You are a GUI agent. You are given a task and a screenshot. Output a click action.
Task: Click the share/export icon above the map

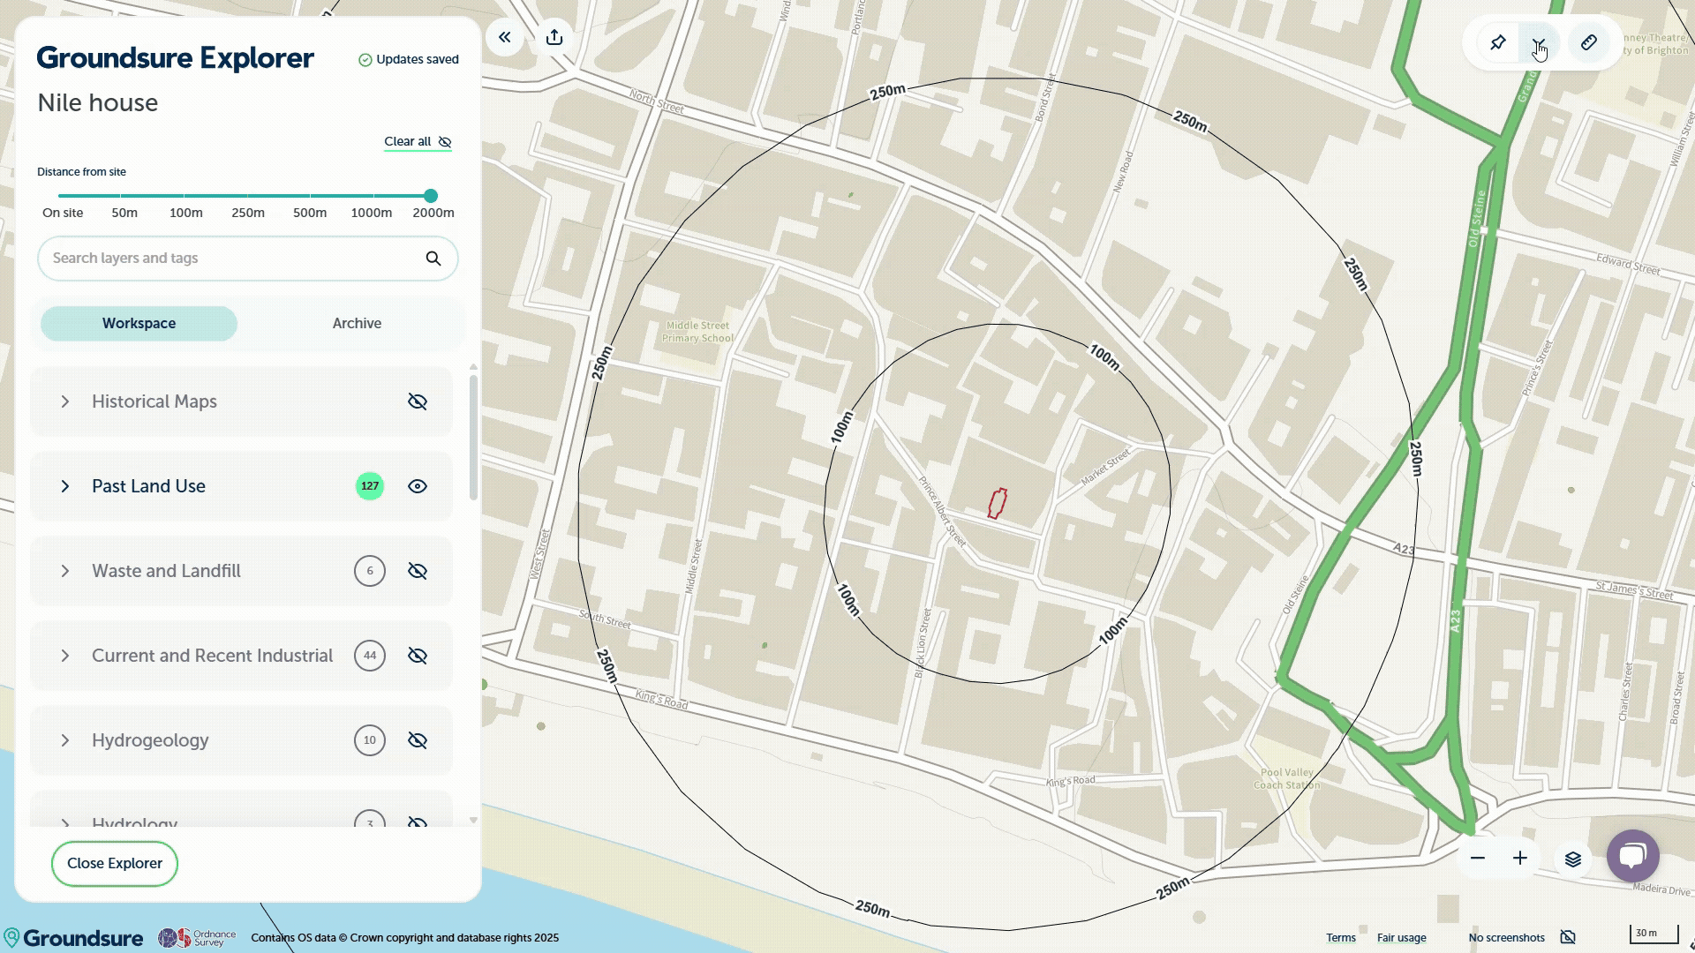pyautogui.click(x=554, y=36)
